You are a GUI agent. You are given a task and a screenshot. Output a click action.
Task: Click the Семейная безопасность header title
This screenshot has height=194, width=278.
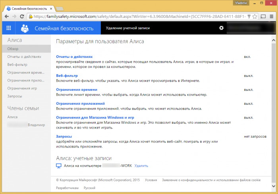tap(64, 28)
